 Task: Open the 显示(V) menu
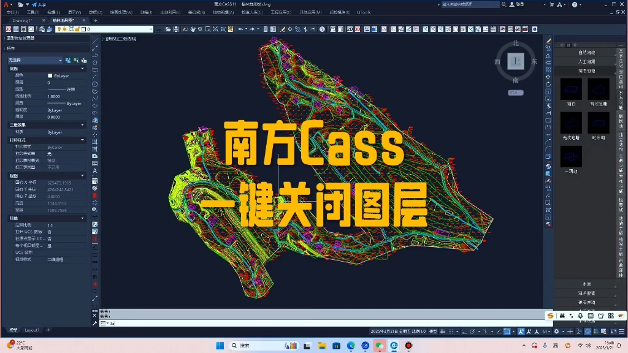click(74, 12)
